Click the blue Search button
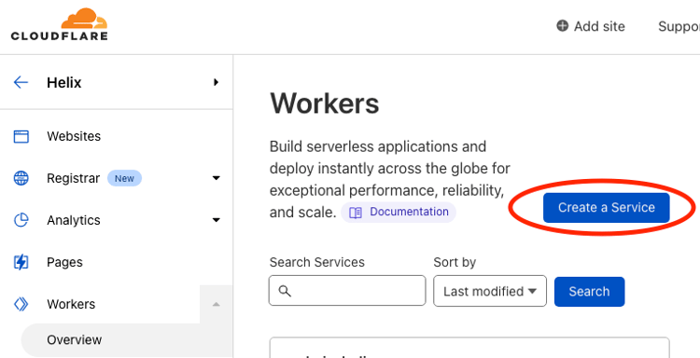Screen dimensions: 700x358 [589, 292]
